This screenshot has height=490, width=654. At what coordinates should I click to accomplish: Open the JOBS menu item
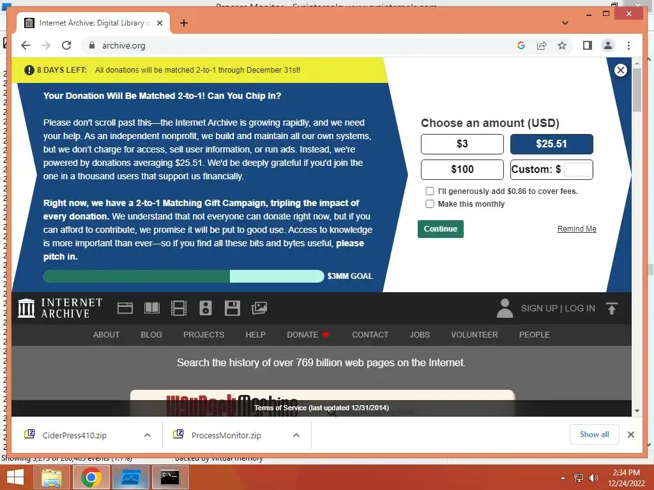click(x=420, y=334)
